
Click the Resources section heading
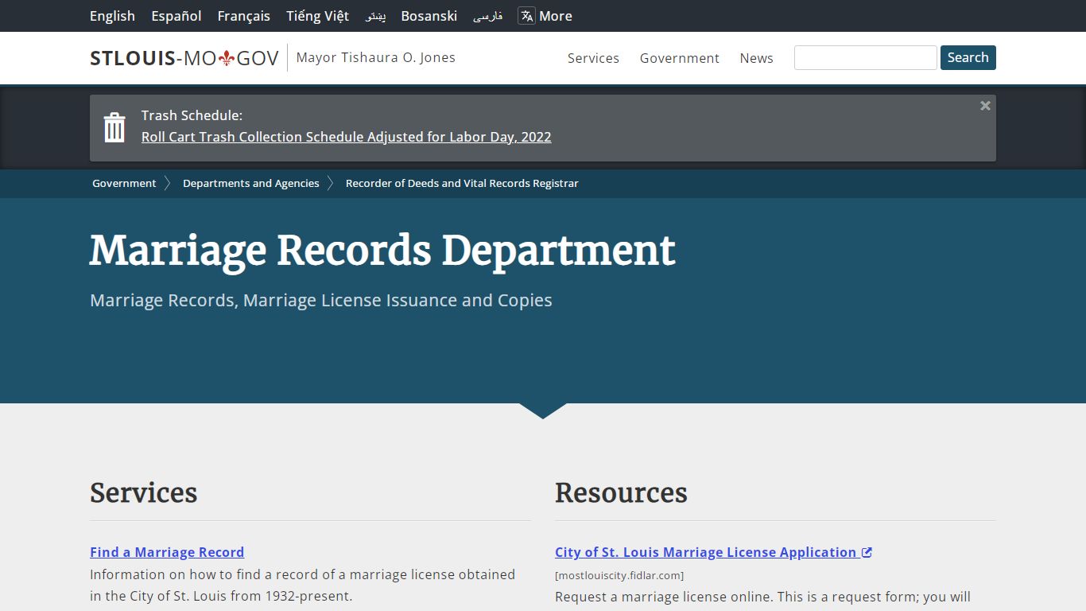621,492
